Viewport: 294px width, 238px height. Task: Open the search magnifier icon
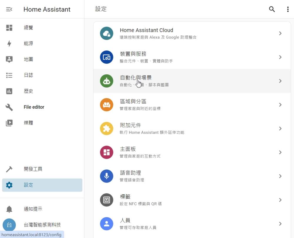[272, 9]
